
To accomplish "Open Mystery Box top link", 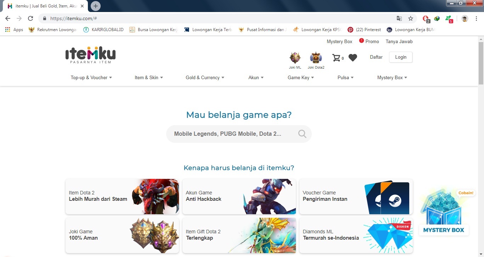I will click(x=339, y=41).
